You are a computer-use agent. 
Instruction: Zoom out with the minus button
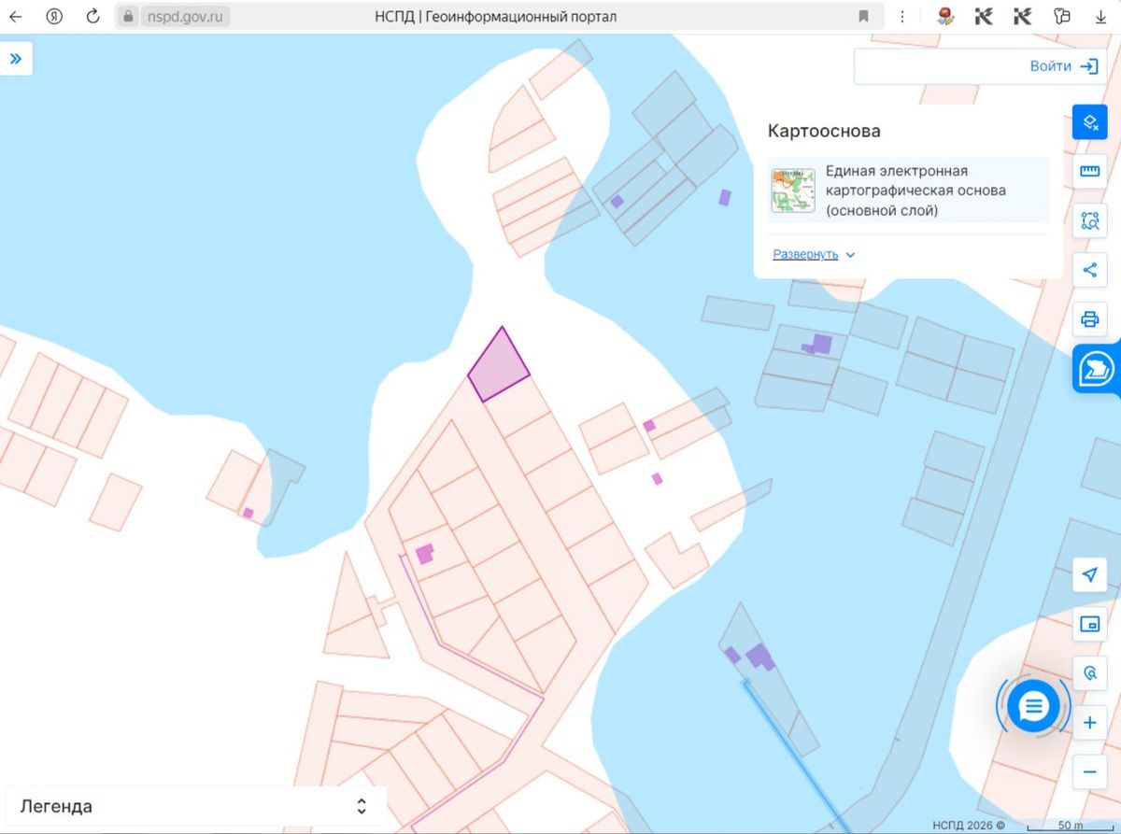coord(1089,772)
